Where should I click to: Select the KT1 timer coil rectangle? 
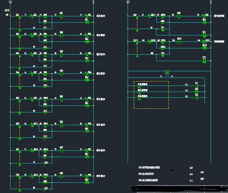coord(204,35)
